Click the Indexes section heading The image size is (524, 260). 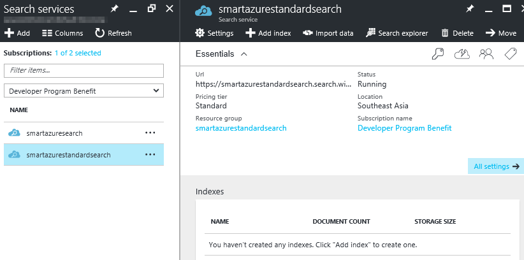pos(210,191)
